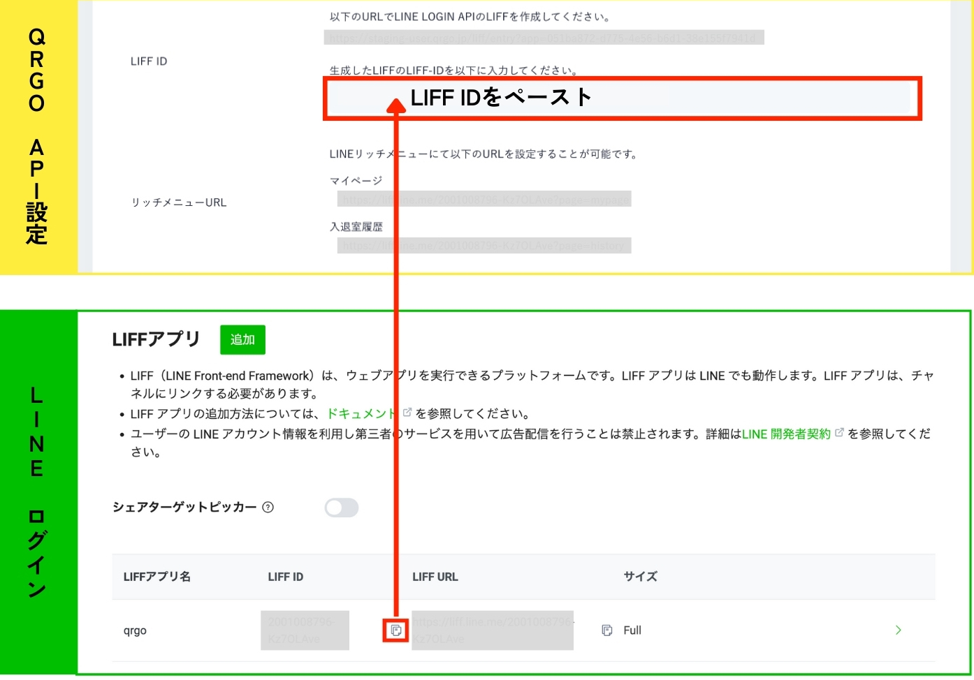Toggle the シェアターゲットピッカー switch

pyautogui.click(x=342, y=508)
